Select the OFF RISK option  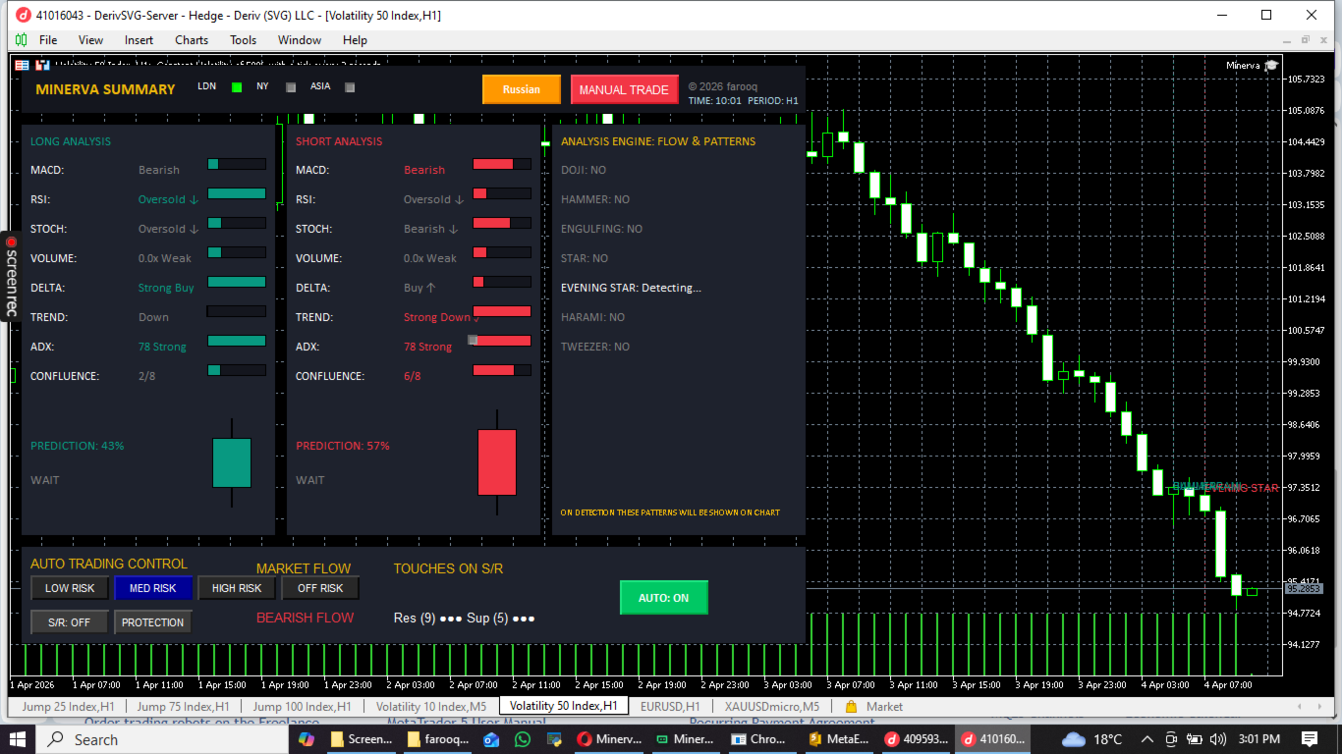pyautogui.click(x=320, y=588)
